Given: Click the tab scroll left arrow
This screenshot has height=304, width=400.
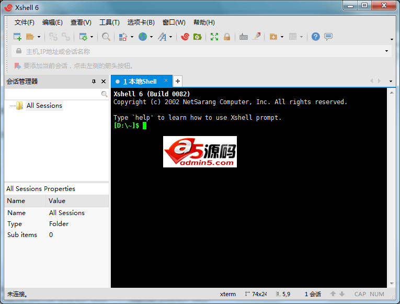Looking at the screenshot, I should click(x=372, y=81).
